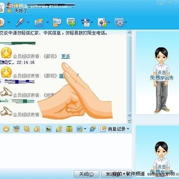Click the first angry face super emoticon
Screen dimensions: 179x179
pos(6,53)
